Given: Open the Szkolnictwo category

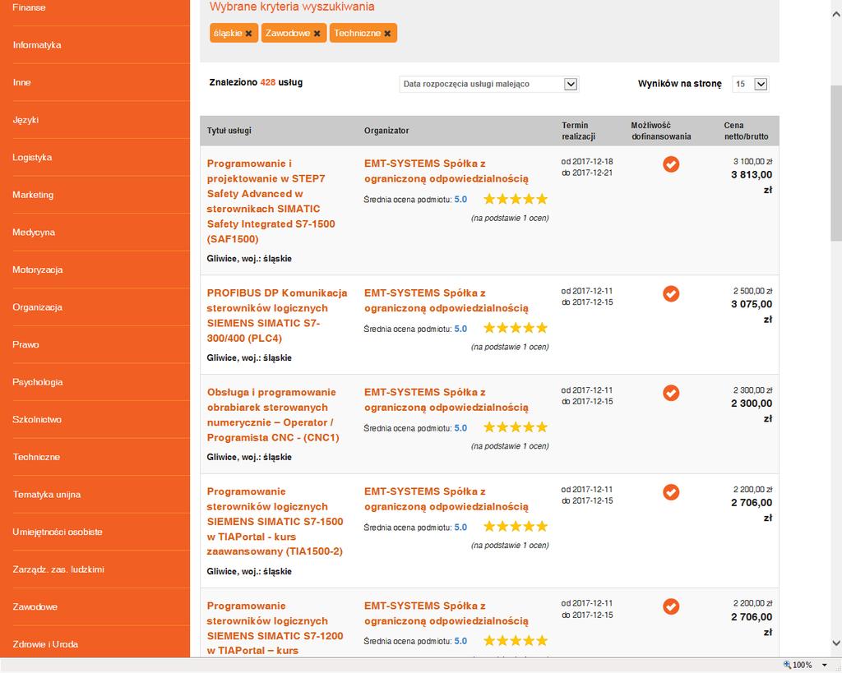Looking at the screenshot, I should click(37, 420).
